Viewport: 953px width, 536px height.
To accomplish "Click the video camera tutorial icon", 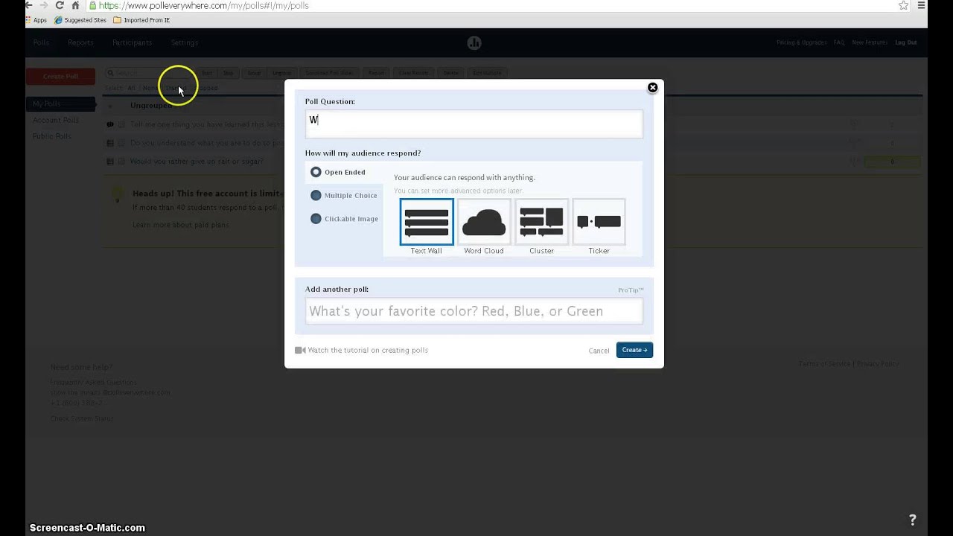I will point(299,350).
